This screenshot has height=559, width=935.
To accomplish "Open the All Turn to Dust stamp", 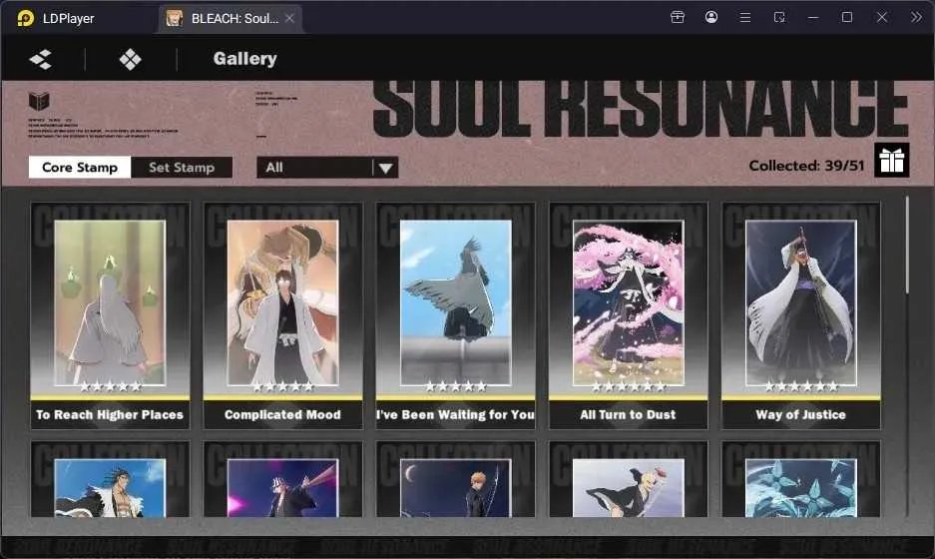I will (628, 315).
